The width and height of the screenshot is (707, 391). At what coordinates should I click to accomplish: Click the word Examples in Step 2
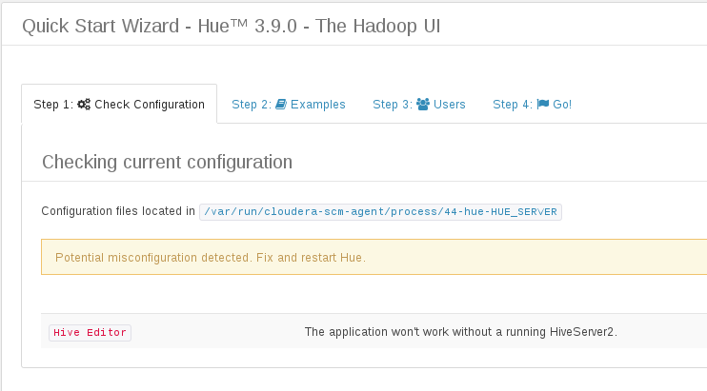[x=317, y=105]
